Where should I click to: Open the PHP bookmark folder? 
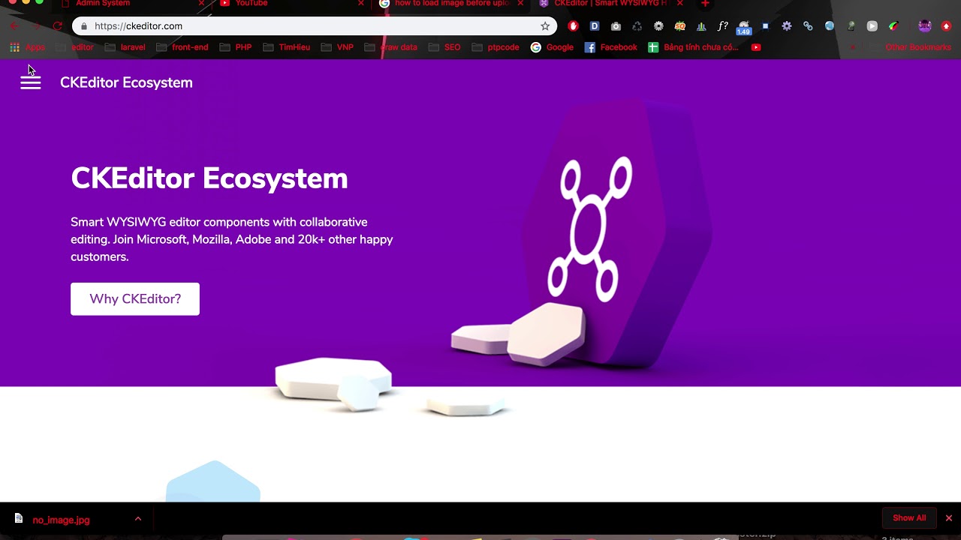click(x=236, y=47)
